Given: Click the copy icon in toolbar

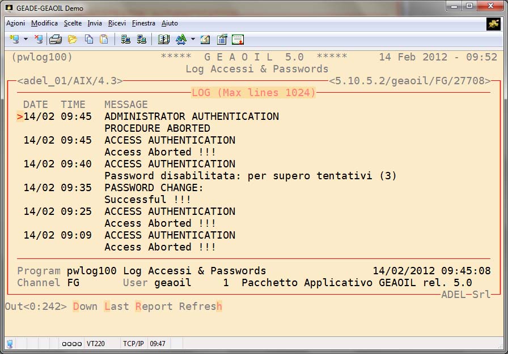Looking at the screenshot, I should 89,40.
